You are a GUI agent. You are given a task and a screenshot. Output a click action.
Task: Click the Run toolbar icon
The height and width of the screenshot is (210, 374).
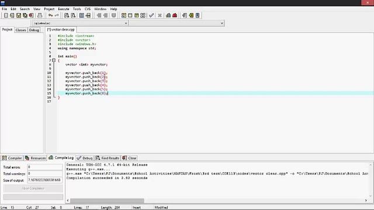(x=130, y=16)
